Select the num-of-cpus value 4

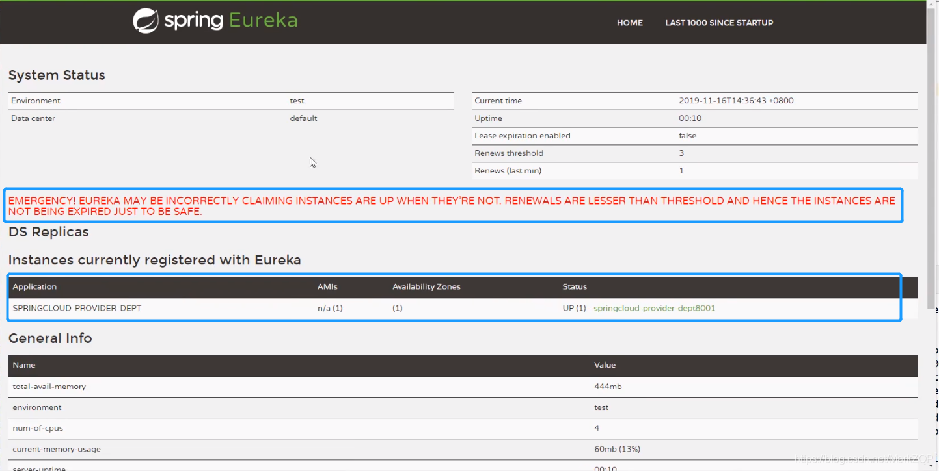597,428
